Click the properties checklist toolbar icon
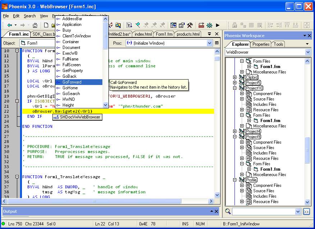This screenshot has width=315, height=229. click(x=182, y=25)
